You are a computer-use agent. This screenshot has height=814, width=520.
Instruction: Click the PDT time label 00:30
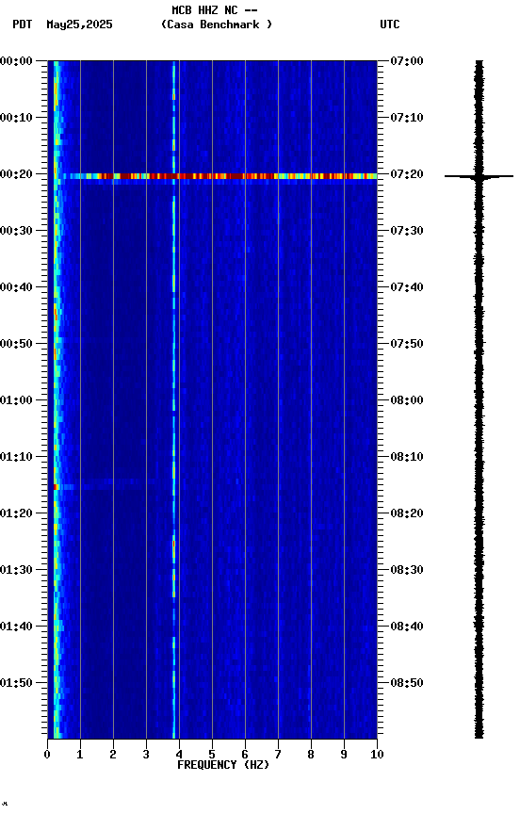coord(16,231)
